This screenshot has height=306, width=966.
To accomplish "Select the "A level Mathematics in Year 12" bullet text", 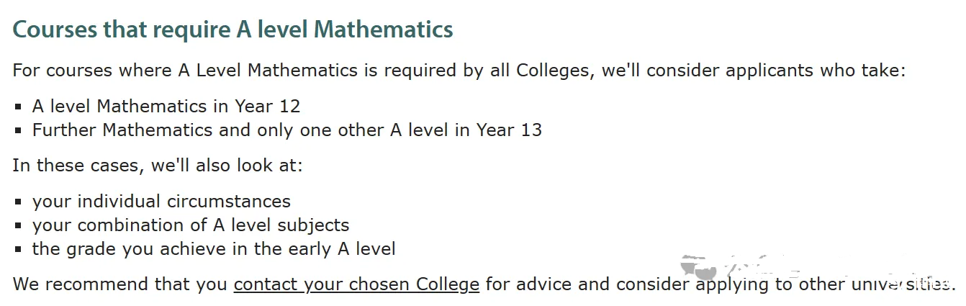I will click(x=166, y=107).
